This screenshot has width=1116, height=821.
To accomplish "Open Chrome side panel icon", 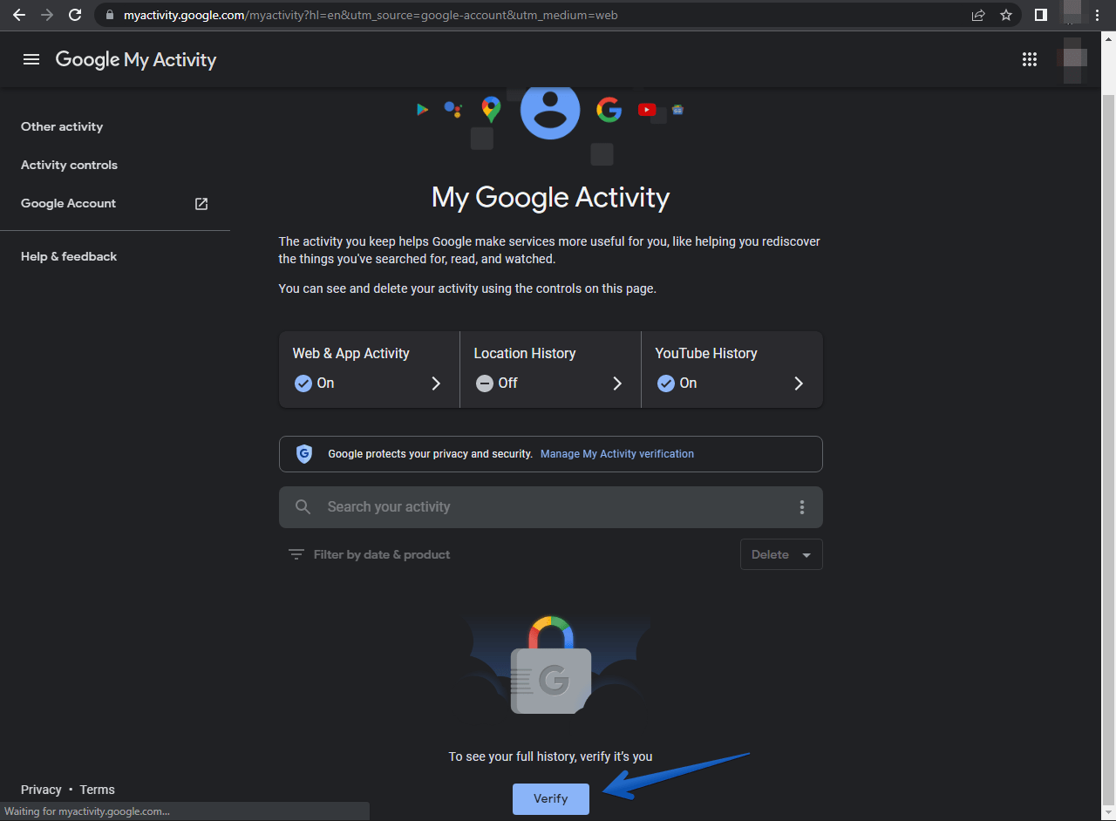I will [1041, 15].
